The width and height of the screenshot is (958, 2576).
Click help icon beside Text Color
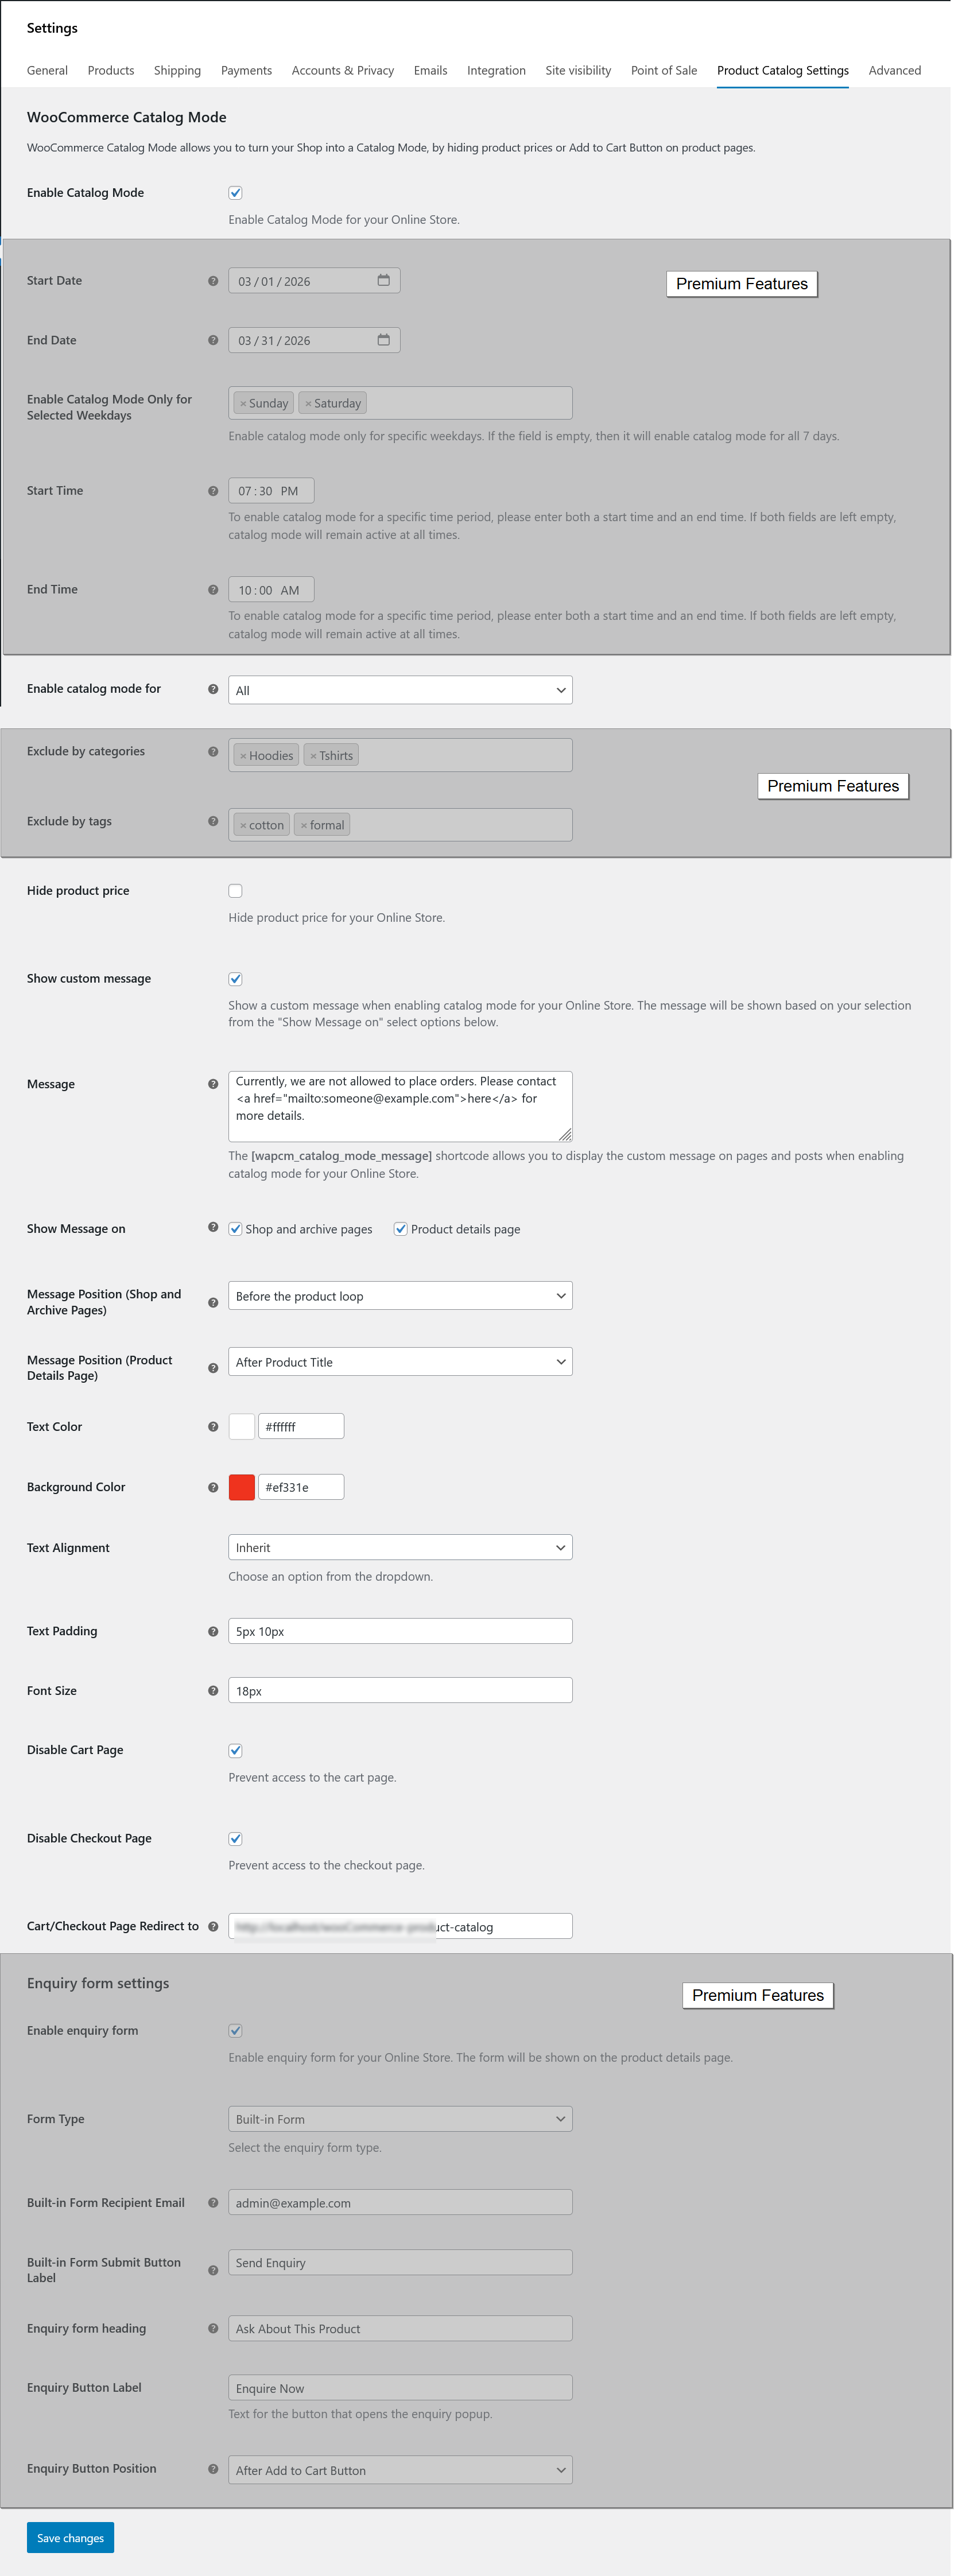pos(213,1427)
